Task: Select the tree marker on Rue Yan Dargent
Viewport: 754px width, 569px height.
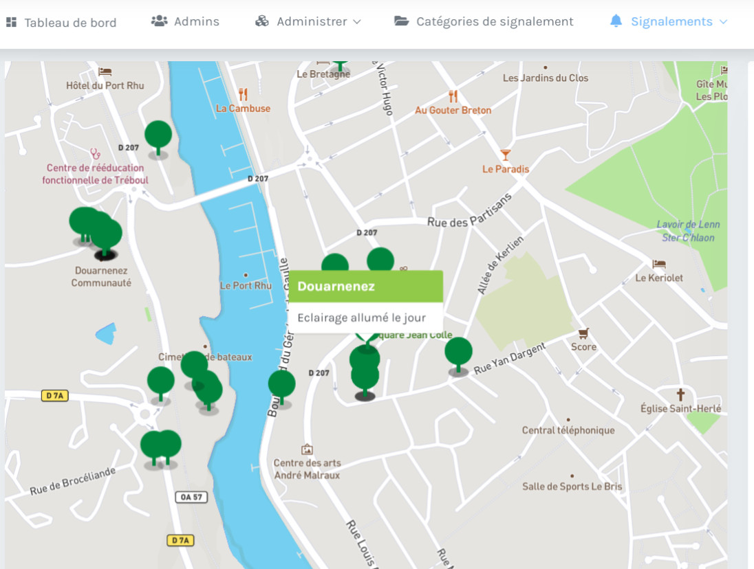Action: click(458, 353)
